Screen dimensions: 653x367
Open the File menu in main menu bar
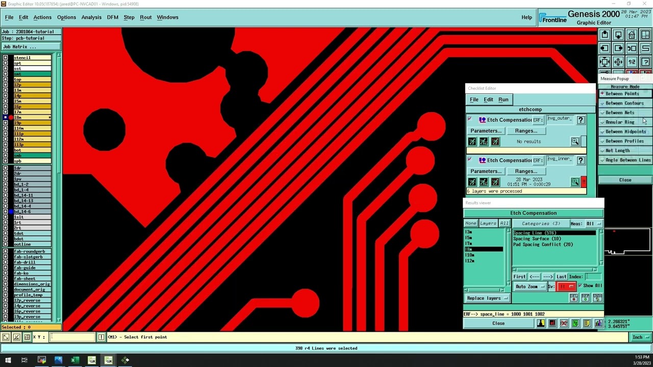[9, 17]
